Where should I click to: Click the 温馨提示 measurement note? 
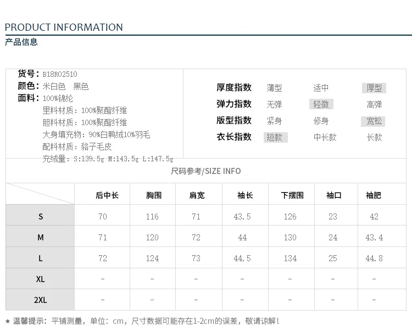pos(143,321)
